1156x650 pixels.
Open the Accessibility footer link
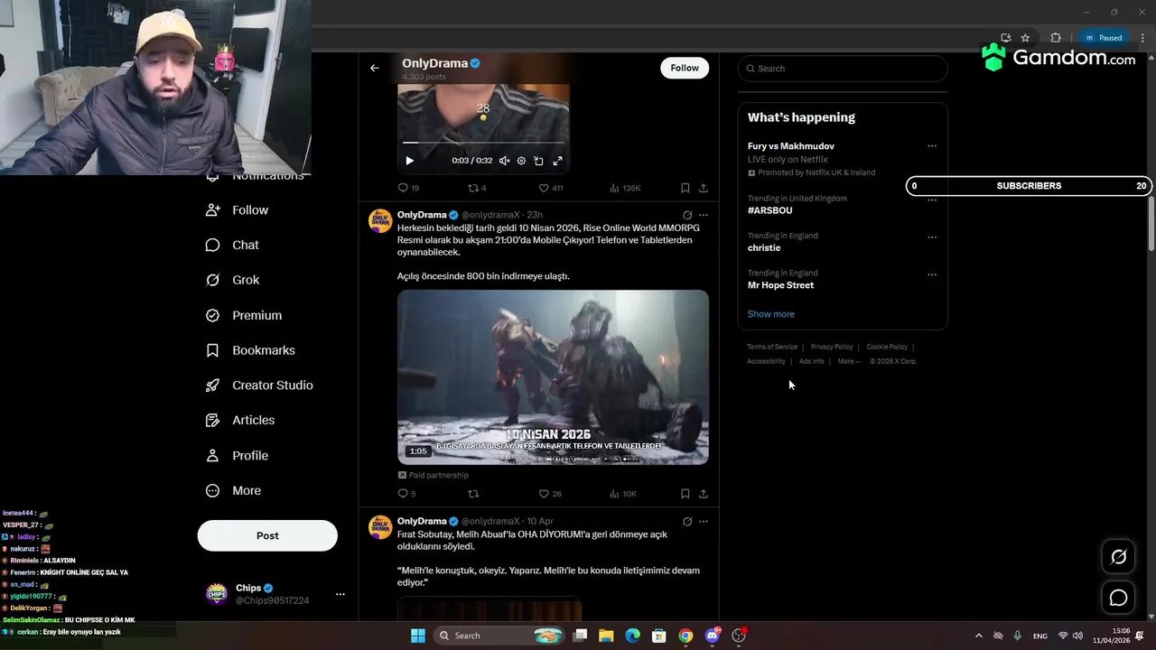[x=766, y=361]
